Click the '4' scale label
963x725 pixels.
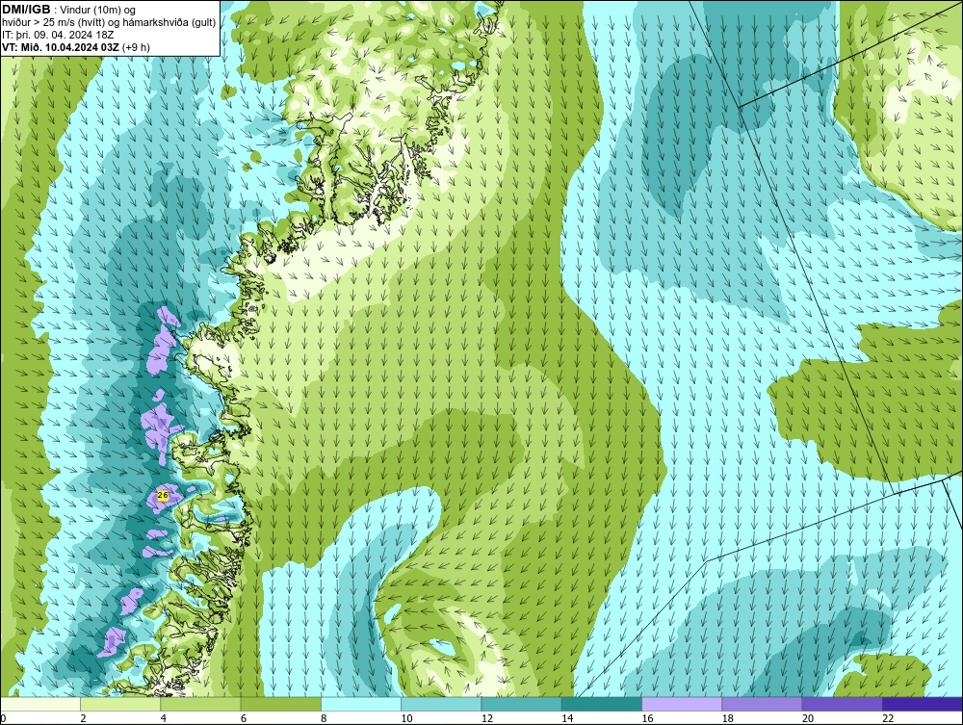pos(164,719)
